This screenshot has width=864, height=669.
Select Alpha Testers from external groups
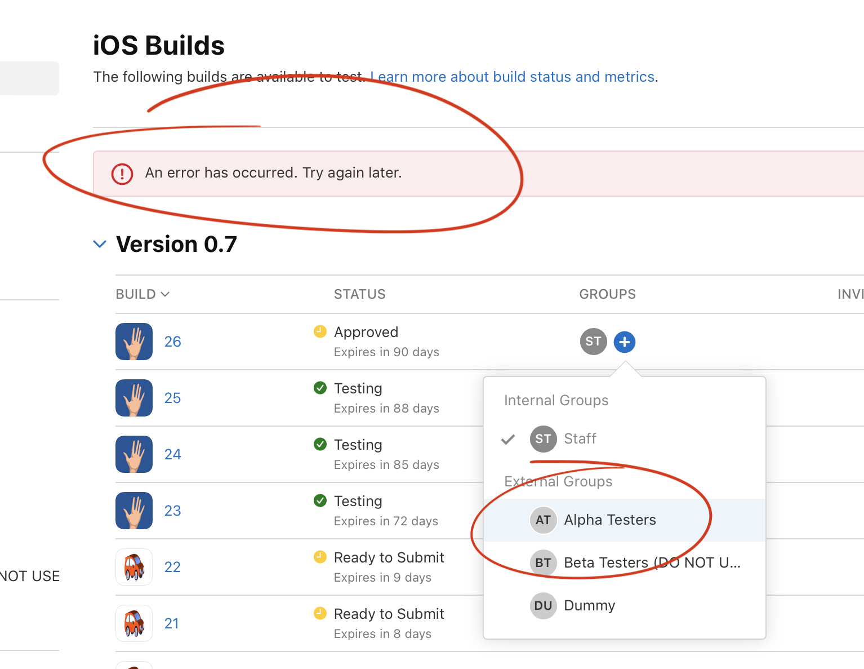[x=610, y=520]
